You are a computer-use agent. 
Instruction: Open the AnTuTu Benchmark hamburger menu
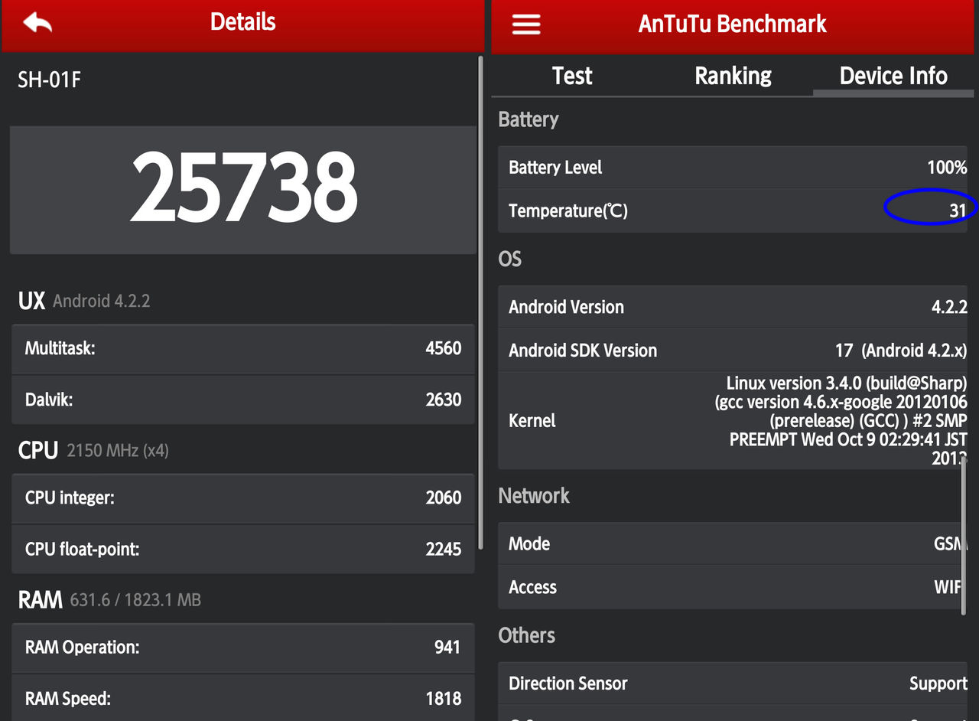pyautogui.click(x=526, y=24)
